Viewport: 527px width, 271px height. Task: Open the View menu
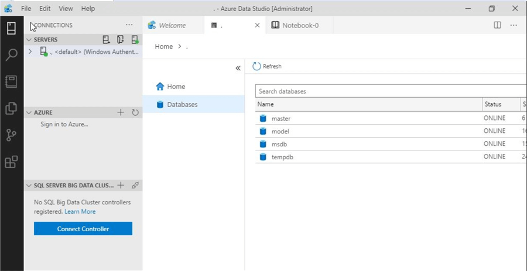point(66,9)
